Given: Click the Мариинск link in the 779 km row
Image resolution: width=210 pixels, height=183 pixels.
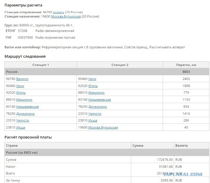Looking at the screenshot, I should pos(96,93).
